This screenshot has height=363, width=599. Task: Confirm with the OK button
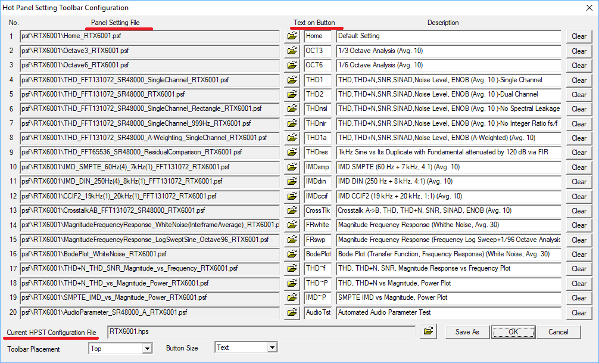[513, 332]
